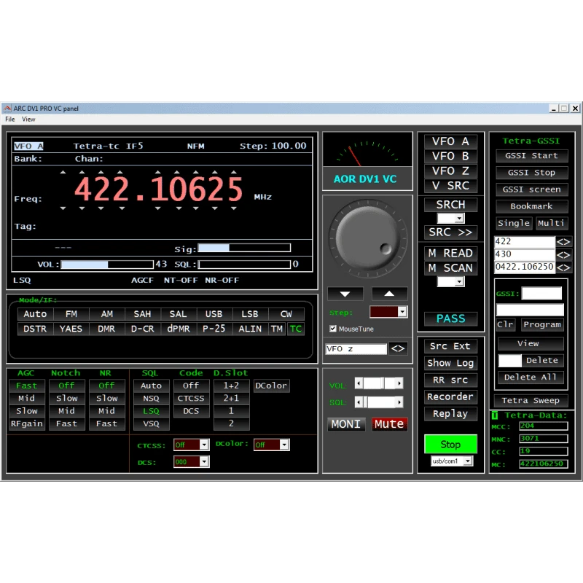This screenshot has width=583, height=583.
Task: Open the DCS dropdown
Action: click(204, 462)
